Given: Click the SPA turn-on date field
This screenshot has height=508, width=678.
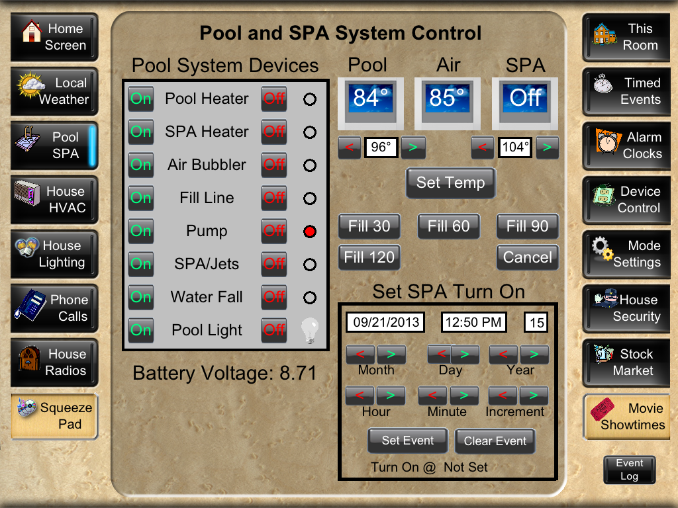Looking at the screenshot, I should point(387,322).
